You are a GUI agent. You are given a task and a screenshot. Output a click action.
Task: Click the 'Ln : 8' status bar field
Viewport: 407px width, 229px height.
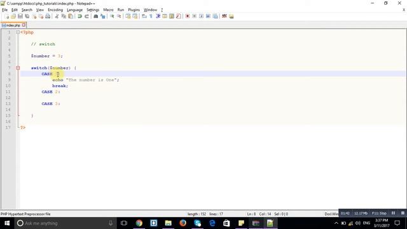click(251, 214)
